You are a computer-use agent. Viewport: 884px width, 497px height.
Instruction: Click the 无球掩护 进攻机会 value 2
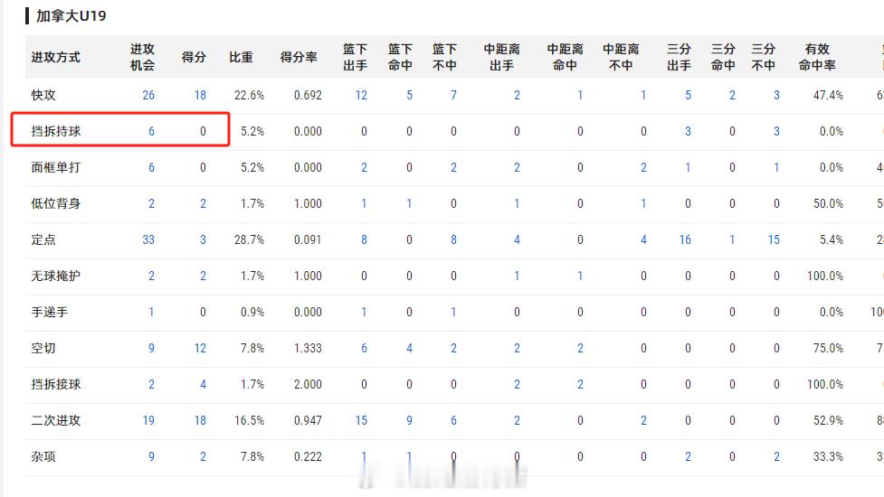point(151,276)
